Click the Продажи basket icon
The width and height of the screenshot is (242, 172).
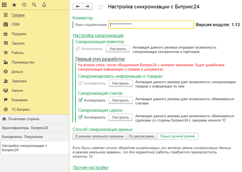pyautogui.click(x=6, y=34)
